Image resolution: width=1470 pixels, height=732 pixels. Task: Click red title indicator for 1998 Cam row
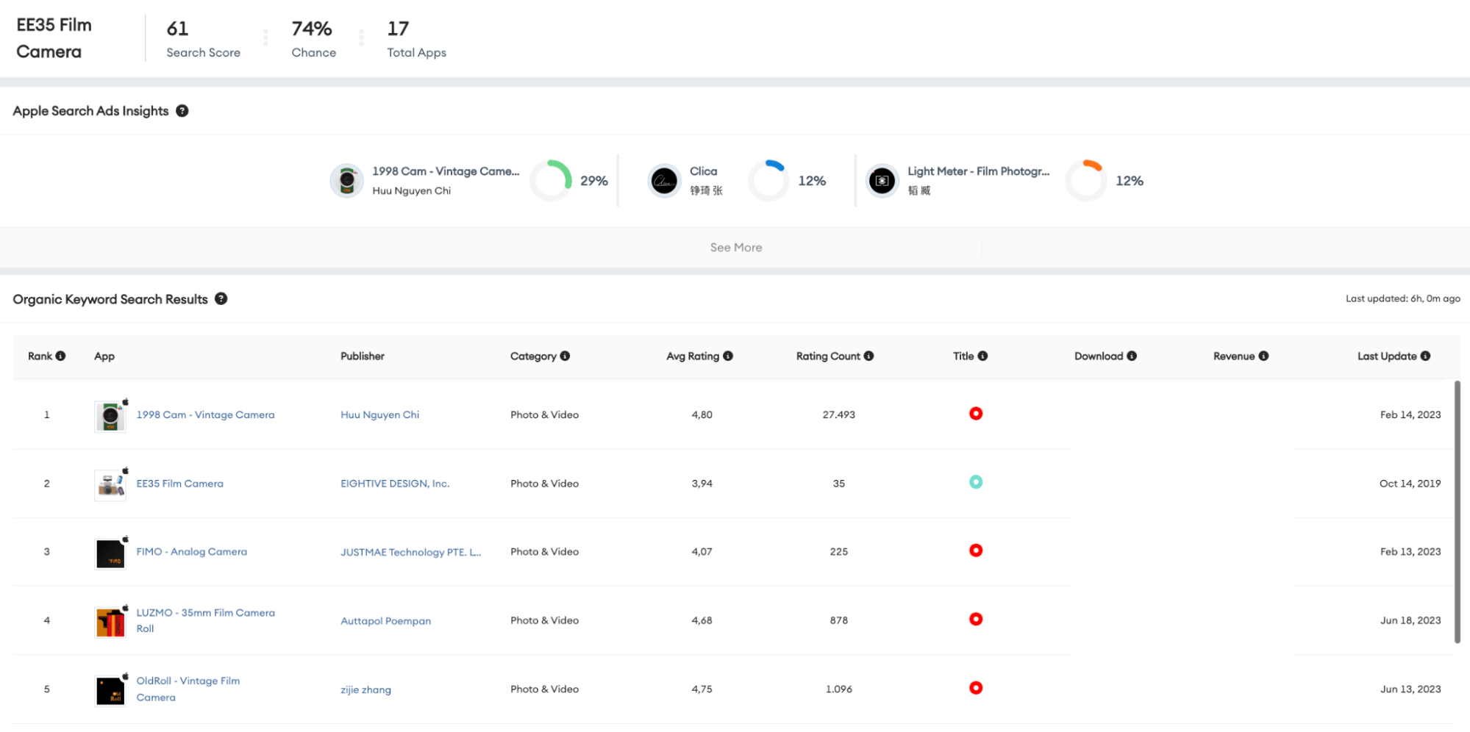976,414
